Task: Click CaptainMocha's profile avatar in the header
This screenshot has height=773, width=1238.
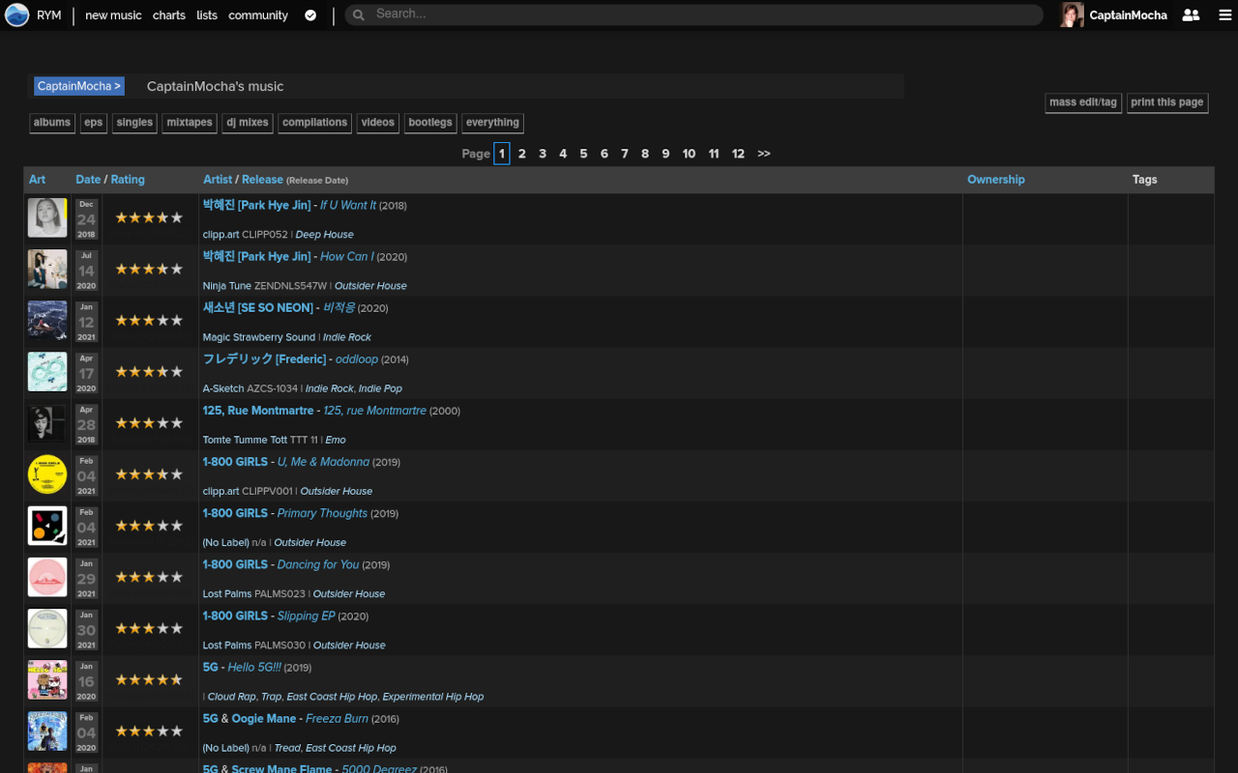Action: point(1072,14)
